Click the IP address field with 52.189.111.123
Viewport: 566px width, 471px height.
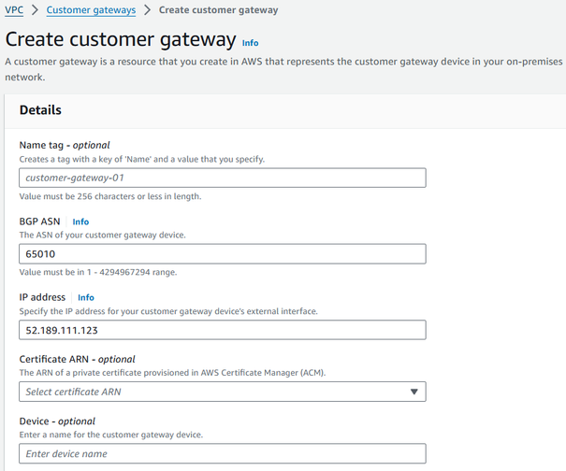[223, 330]
